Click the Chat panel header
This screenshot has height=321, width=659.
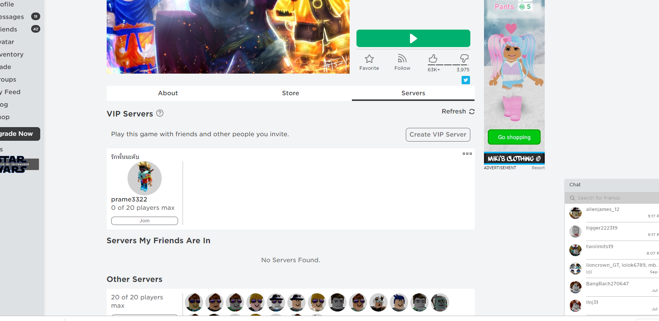[x=612, y=185]
